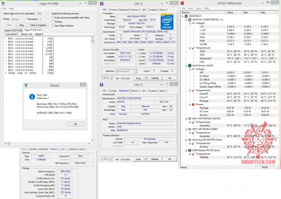Open the Processor #1 selection dropdown
The height and width of the screenshot is (199, 281).
pyautogui.click(x=126, y=71)
